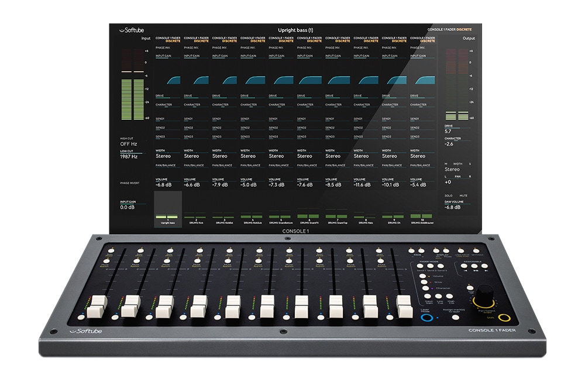Click the Pan/Select rotary knob

tap(484, 295)
